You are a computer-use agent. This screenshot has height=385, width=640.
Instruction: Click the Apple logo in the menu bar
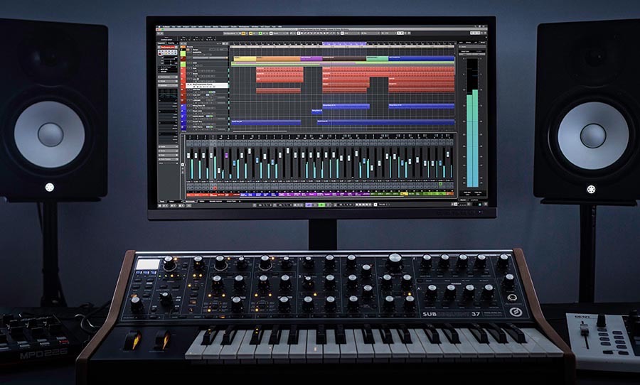coord(159,26)
